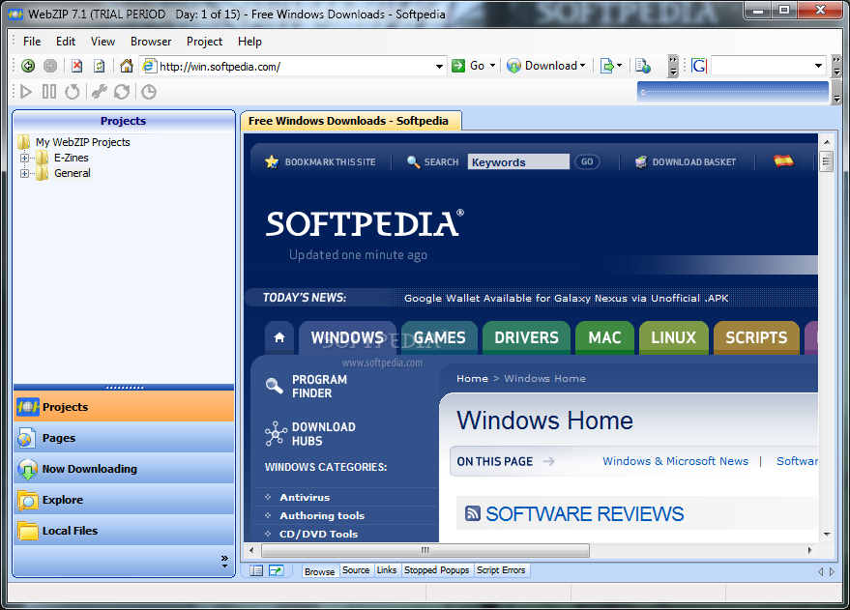Open the export icon dropdown arrow
850x610 pixels.
pyautogui.click(x=619, y=66)
